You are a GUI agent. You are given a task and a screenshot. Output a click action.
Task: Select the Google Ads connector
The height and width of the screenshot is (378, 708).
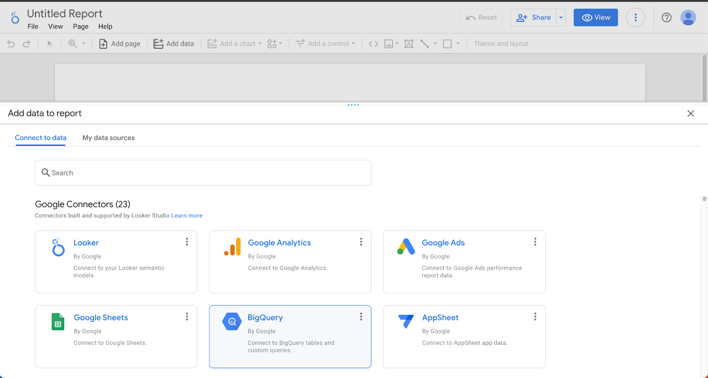pos(464,262)
